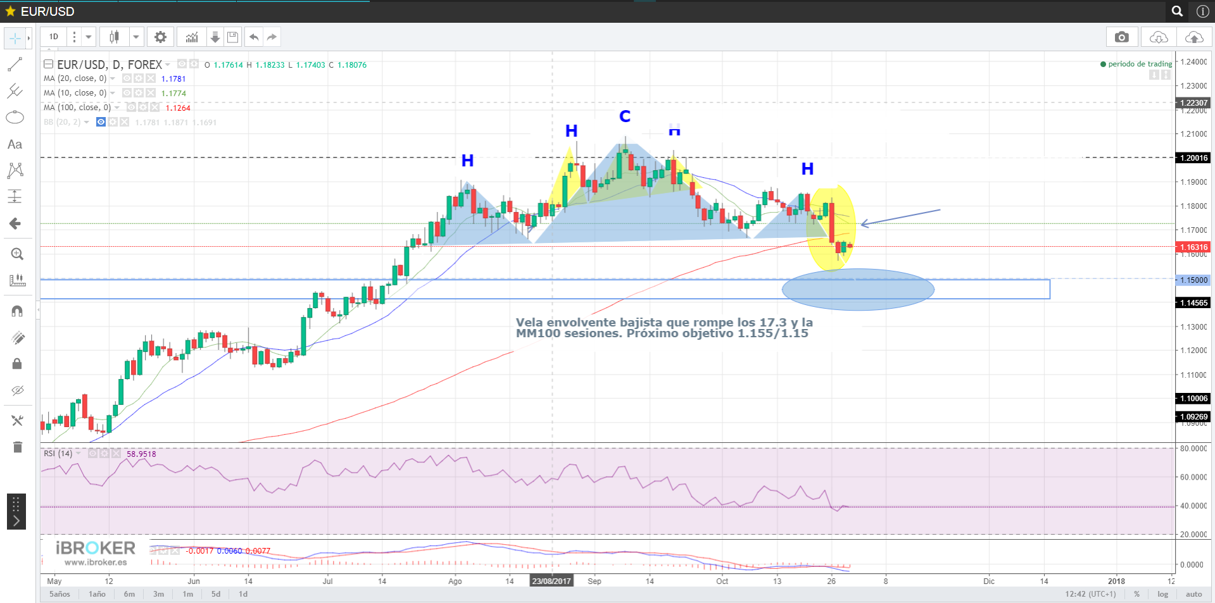
Task: Hide the MA (10, close, 0) indicator
Action: pos(127,93)
